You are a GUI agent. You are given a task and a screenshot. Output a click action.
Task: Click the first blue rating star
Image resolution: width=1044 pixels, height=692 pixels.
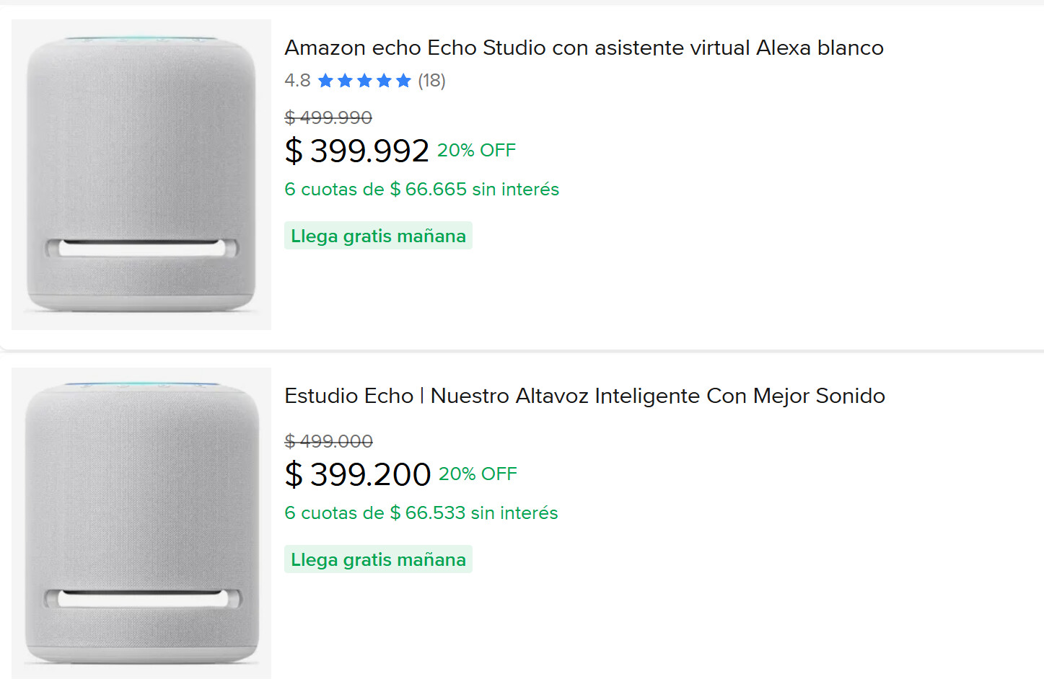325,81
